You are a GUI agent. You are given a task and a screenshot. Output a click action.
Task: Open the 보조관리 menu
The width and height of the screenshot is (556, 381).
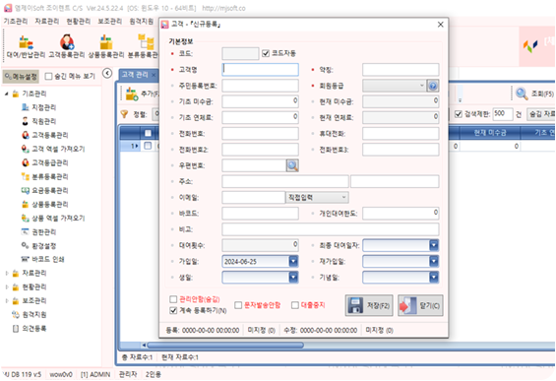click(x=110, y=22)
